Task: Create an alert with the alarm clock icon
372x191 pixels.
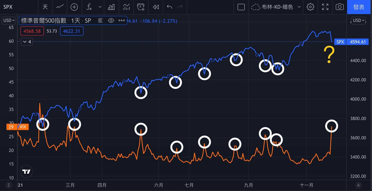Action: pyautogui.click(x=141, y=7)
